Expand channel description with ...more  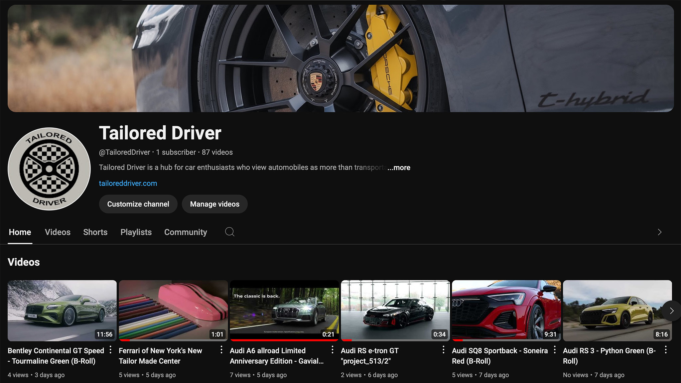pos(399,168)
